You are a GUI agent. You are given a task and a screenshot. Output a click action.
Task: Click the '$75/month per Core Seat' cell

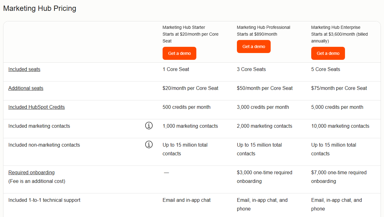[x=339, y=88]
